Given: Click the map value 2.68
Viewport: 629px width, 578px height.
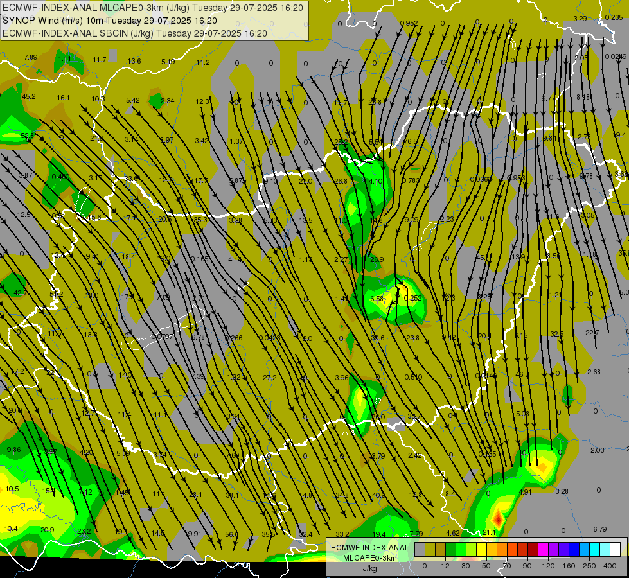Looking at the screenshot, I should pyautogui.click(x=594, y=372).
